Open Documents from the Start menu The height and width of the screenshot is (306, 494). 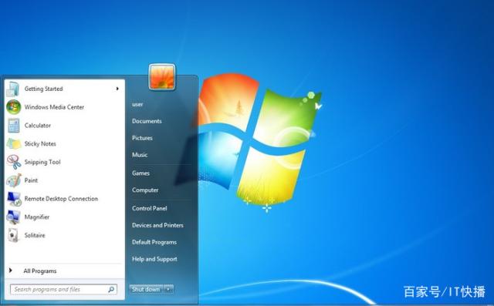(147, 121)
